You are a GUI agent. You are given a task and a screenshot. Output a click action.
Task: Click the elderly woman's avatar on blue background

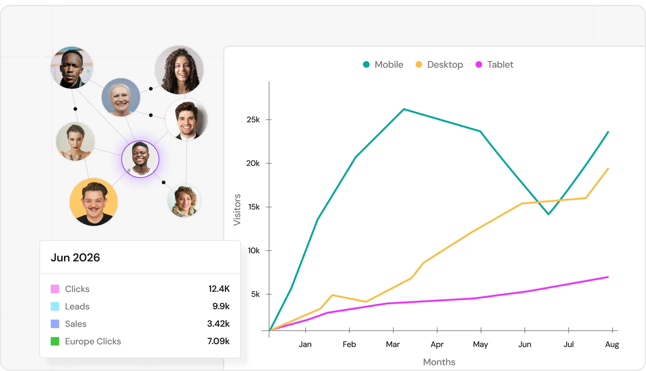point(121,97)
